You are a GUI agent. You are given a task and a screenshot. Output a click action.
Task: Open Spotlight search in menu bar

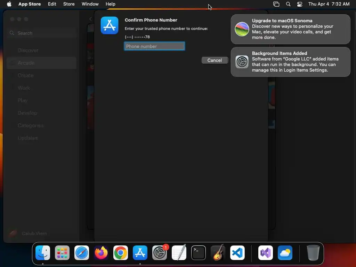click(x=288, y=4)
